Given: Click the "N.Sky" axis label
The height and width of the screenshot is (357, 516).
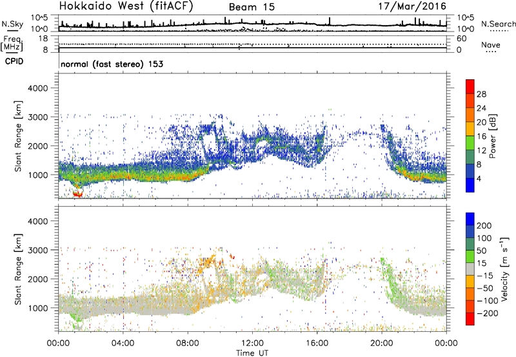Looking at the screenshot, I should coord(12,24).
